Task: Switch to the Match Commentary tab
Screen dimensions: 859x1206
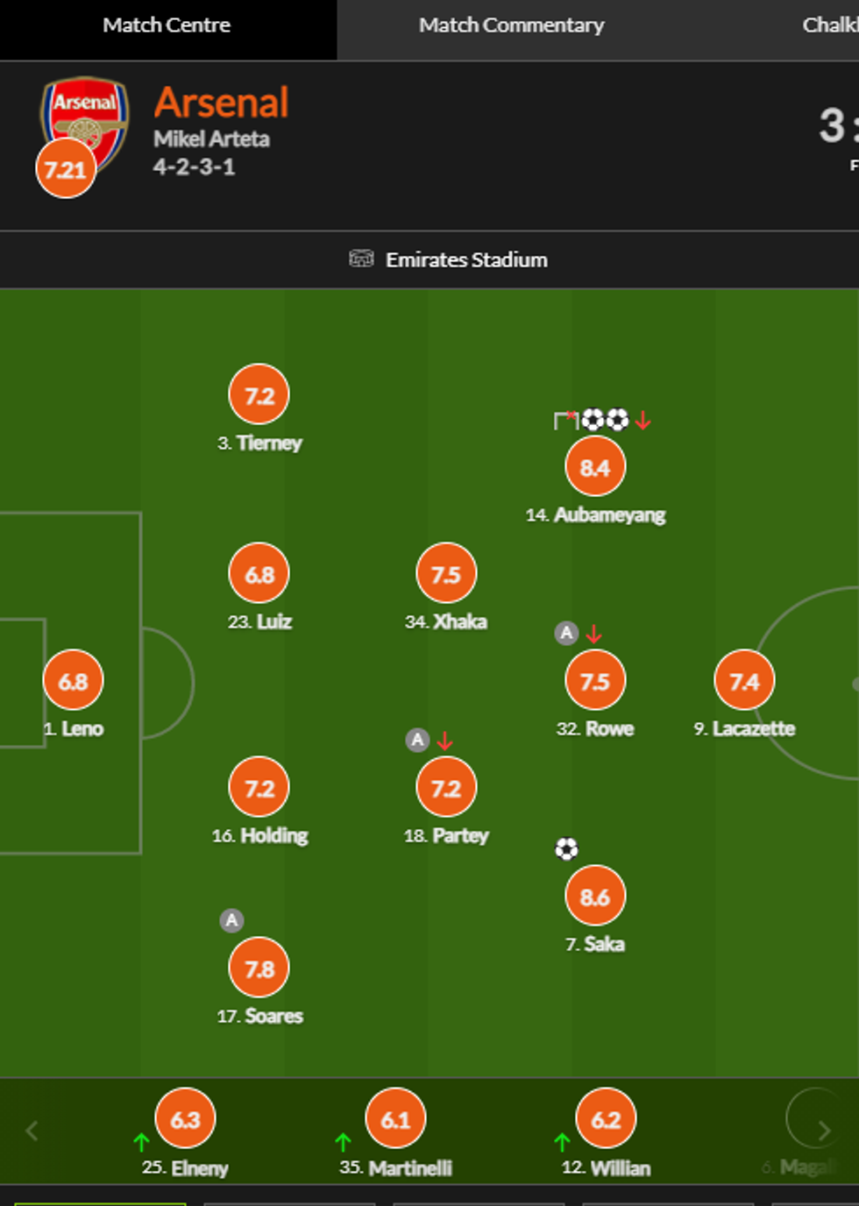Action: (511, 25)
